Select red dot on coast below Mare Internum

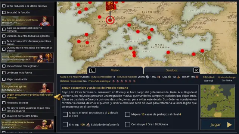click(168, 52)
